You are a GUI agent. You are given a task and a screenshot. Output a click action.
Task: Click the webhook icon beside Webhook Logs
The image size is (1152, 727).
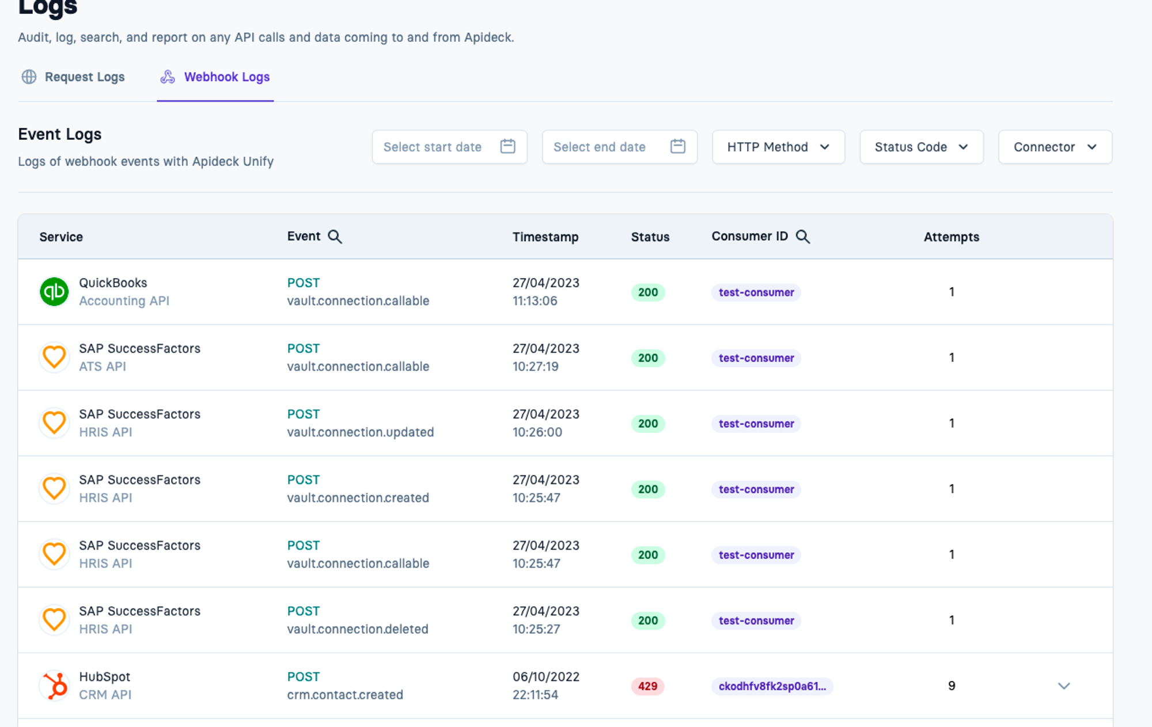pos(168,77)
